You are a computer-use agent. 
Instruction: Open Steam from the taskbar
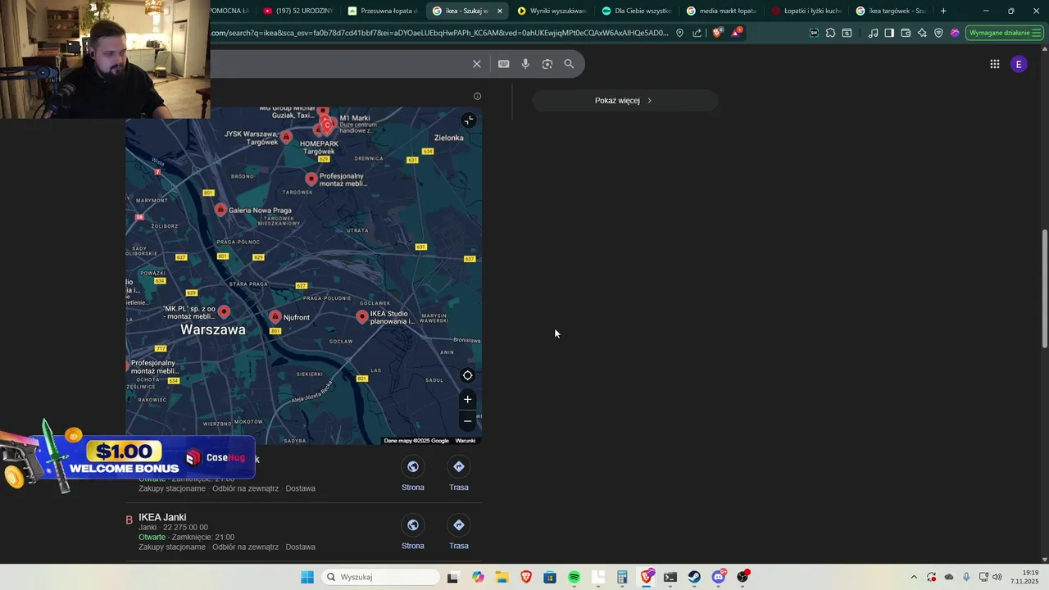click(x=694, y=577)
